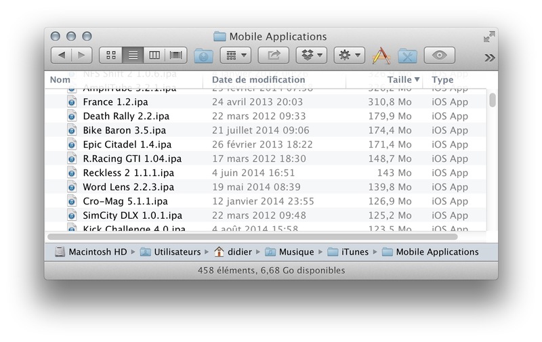Open Macintosh HD in the path bar

(x=91, y=252)
